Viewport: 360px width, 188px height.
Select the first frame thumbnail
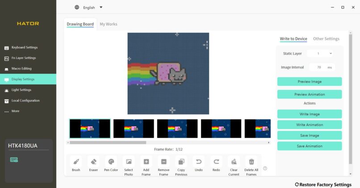[x=90, y=128]
